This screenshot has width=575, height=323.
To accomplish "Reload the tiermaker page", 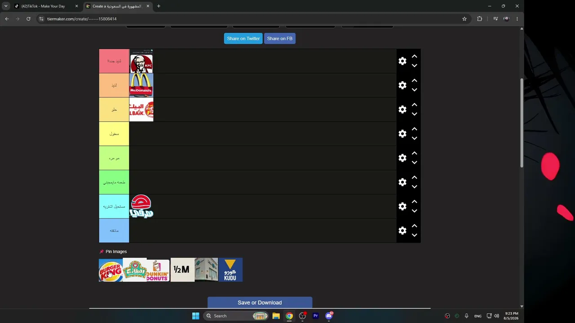I will 28,19.
